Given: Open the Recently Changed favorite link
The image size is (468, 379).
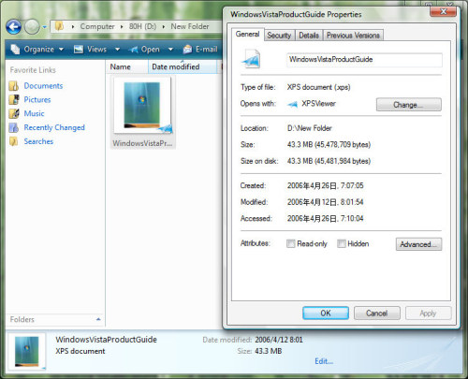Looking at the screenshot, I should [x=54, y=127].
